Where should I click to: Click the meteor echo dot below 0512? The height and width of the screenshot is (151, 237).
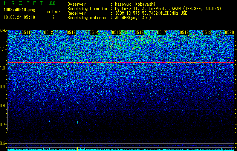pyautogui.click(x=50, y=121)
